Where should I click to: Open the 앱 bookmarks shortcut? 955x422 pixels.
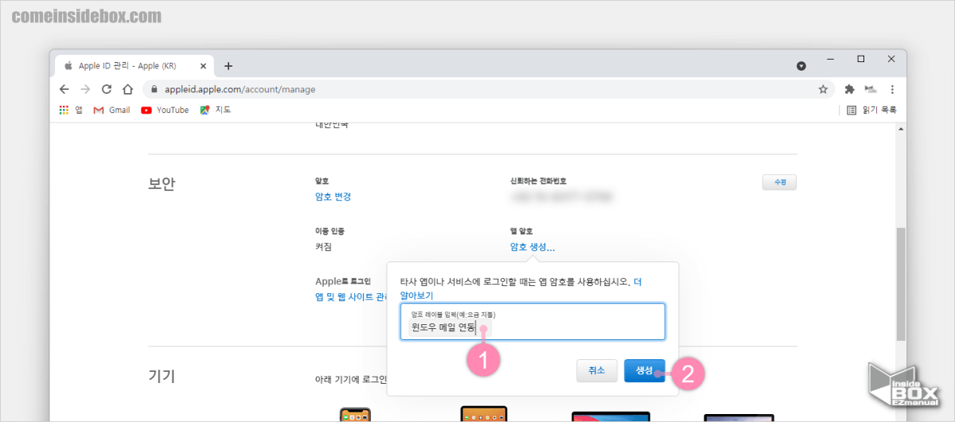click(71, 110)
